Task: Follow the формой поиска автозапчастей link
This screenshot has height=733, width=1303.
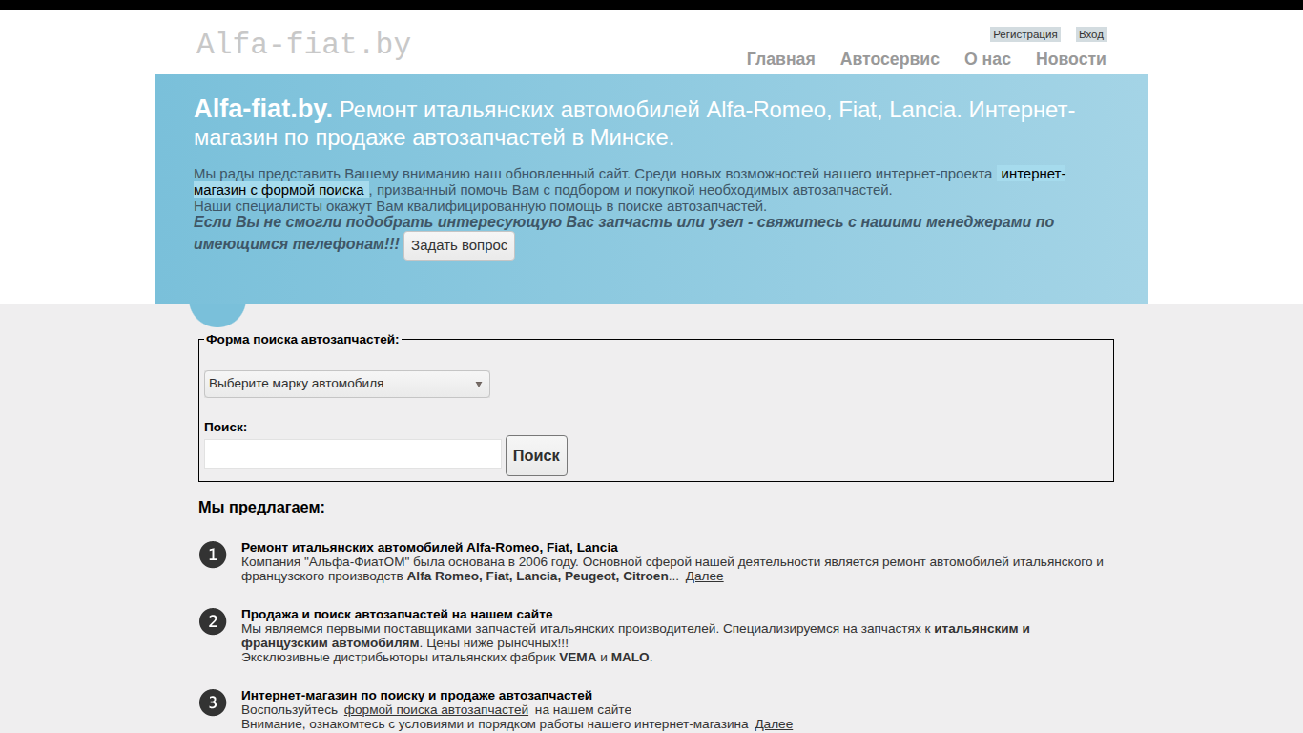Action: click(x=436, y=710)
